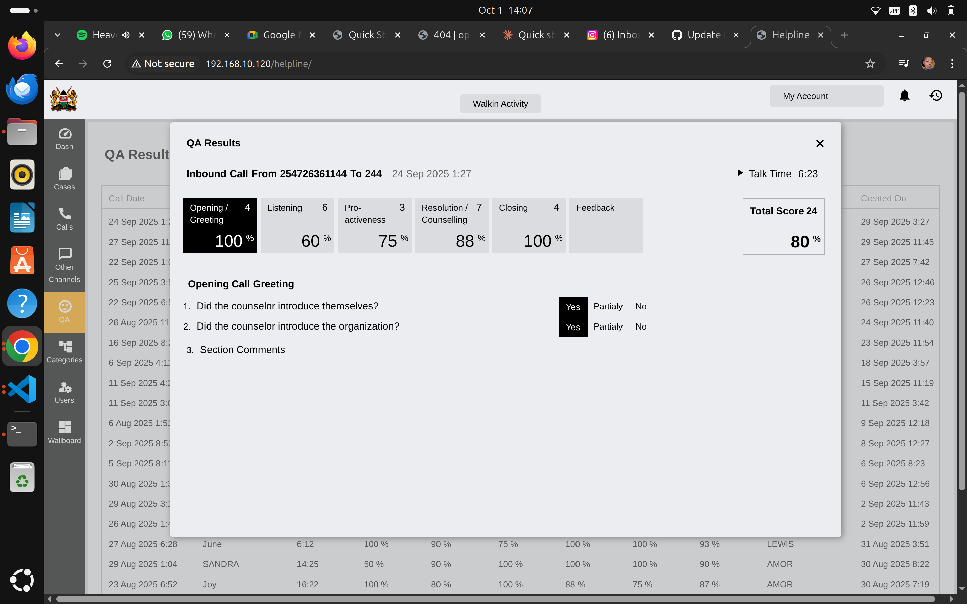Play the call recording by Talk Time

pos(740,173)
